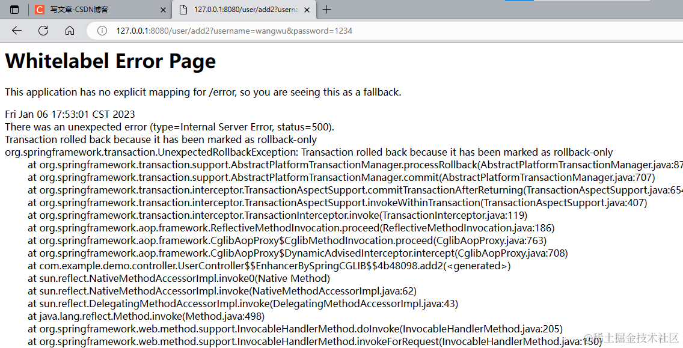Open a new tab with plus button
Viewport: 683px width, 348px height.
click(x=326, y=9)
